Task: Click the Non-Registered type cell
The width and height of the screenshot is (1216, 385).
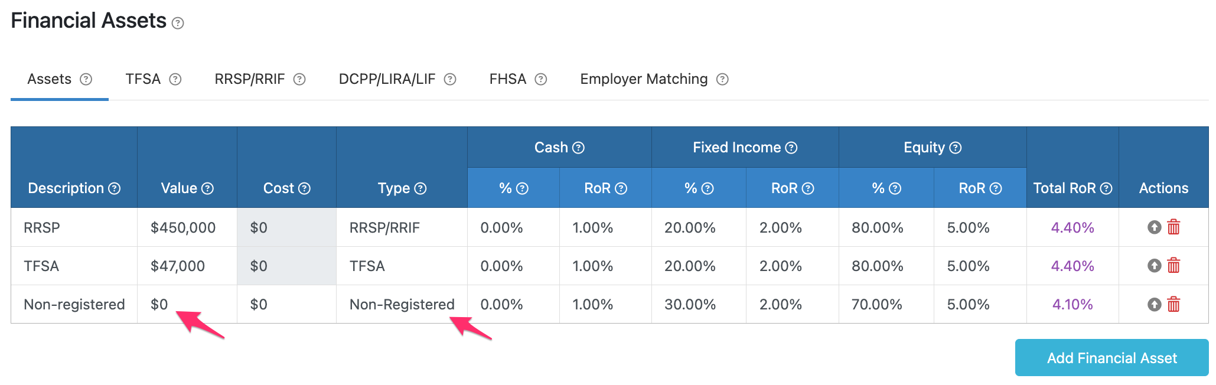Action: click(402, 304)
